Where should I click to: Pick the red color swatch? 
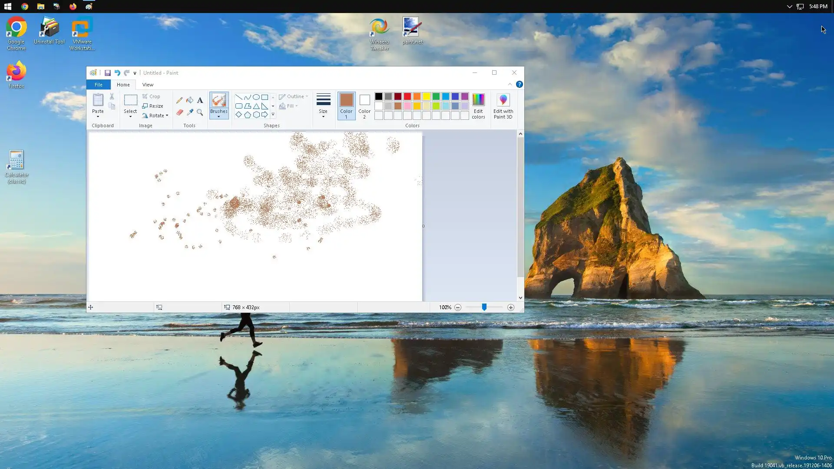pyautogui.click(x=407, y=96)
